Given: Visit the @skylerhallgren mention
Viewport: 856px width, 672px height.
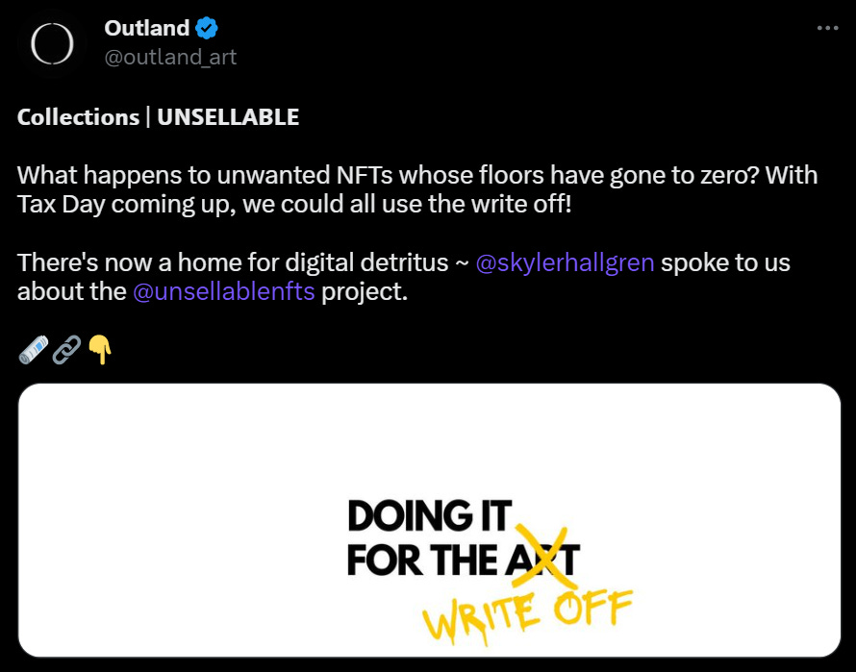Looking at the screenshot, I should [x=566, y=262].
